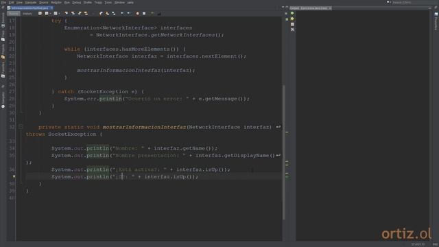Screen dimensions: 439x247
Task: Click the Next Bookmark toolbar icon
Action: [107, 14]
